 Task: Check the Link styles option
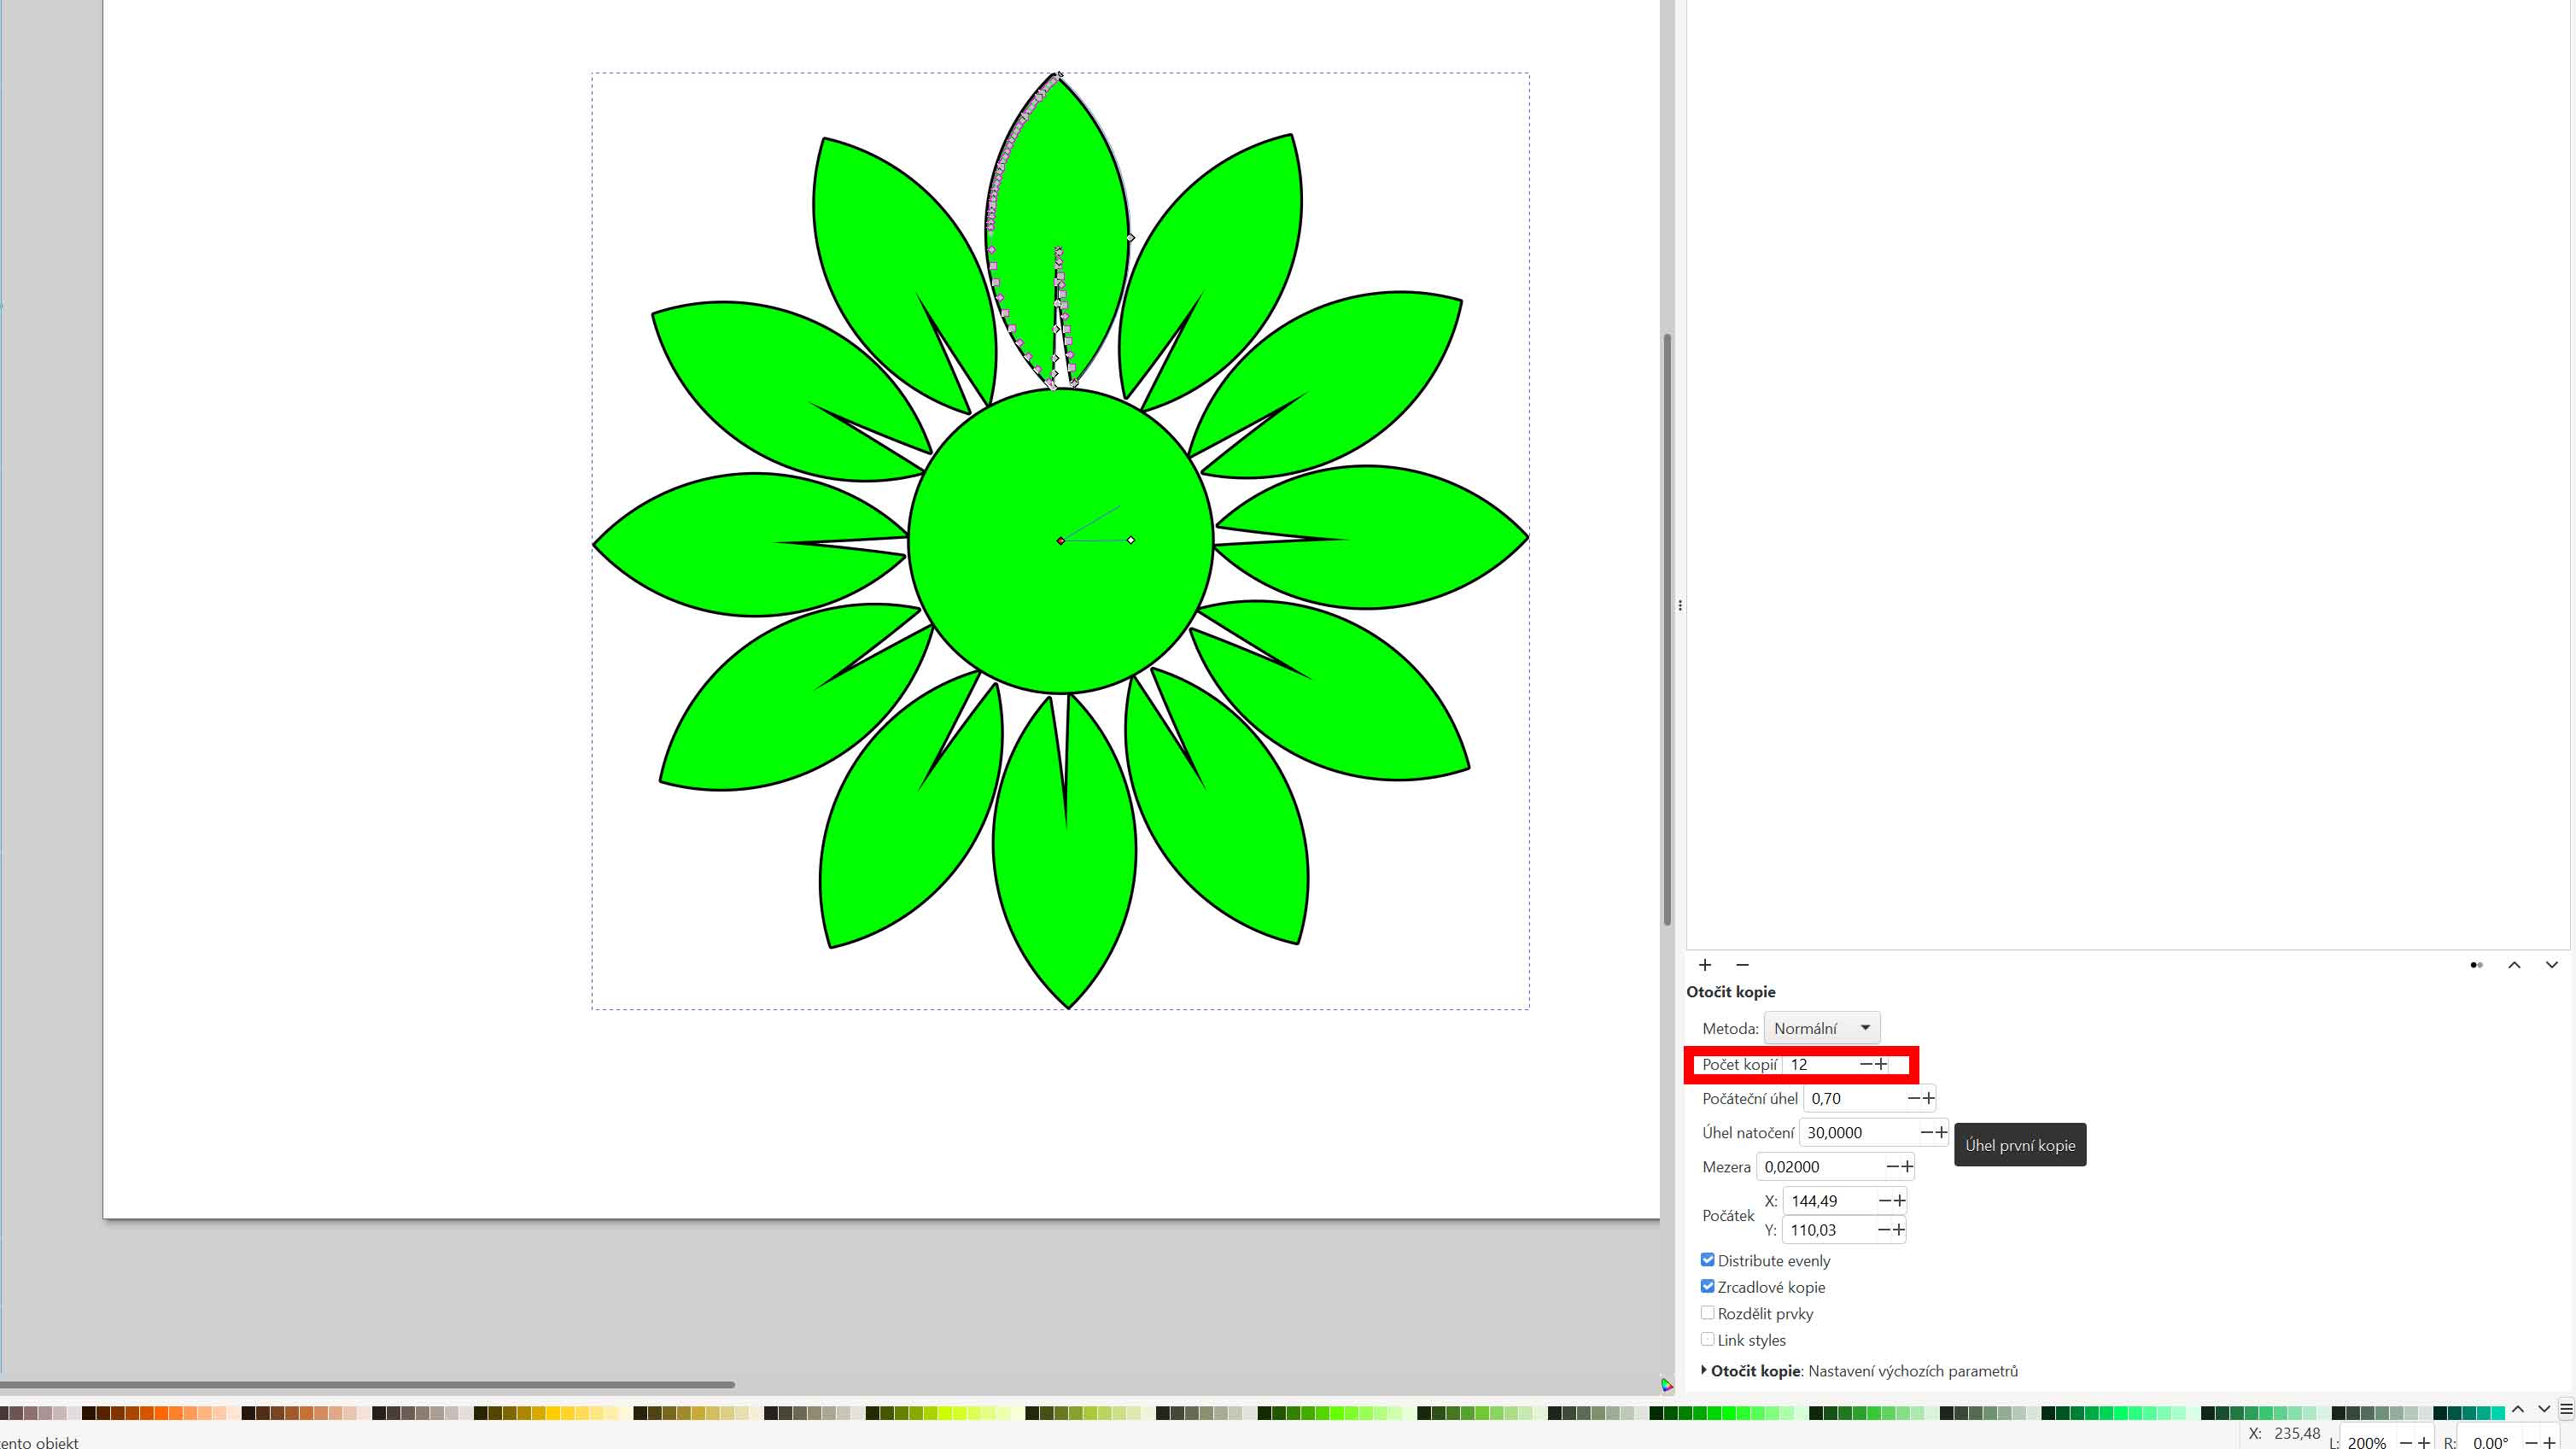pos(1708,1339)
